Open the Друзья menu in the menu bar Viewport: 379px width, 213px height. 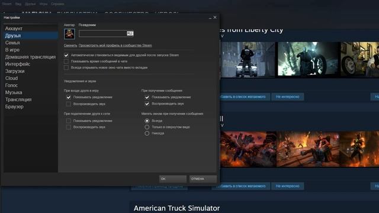30,4
